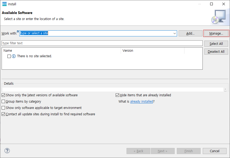
Task: Uncheck 'Show only the latest versions of available software'
Action: pos(3,95)
